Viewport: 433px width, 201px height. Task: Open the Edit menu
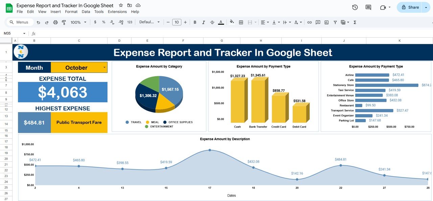(x=30, y=12)
